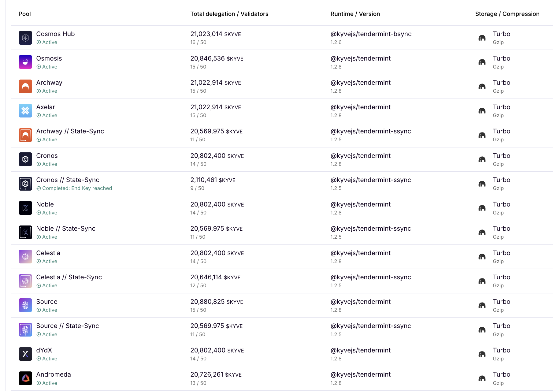Click the 16 / 50 validators count
553x391 pixels.
coord(198,42)
